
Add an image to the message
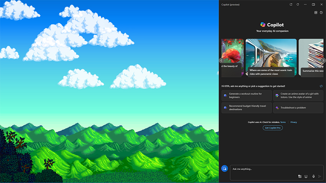click(x=300, y=176)
